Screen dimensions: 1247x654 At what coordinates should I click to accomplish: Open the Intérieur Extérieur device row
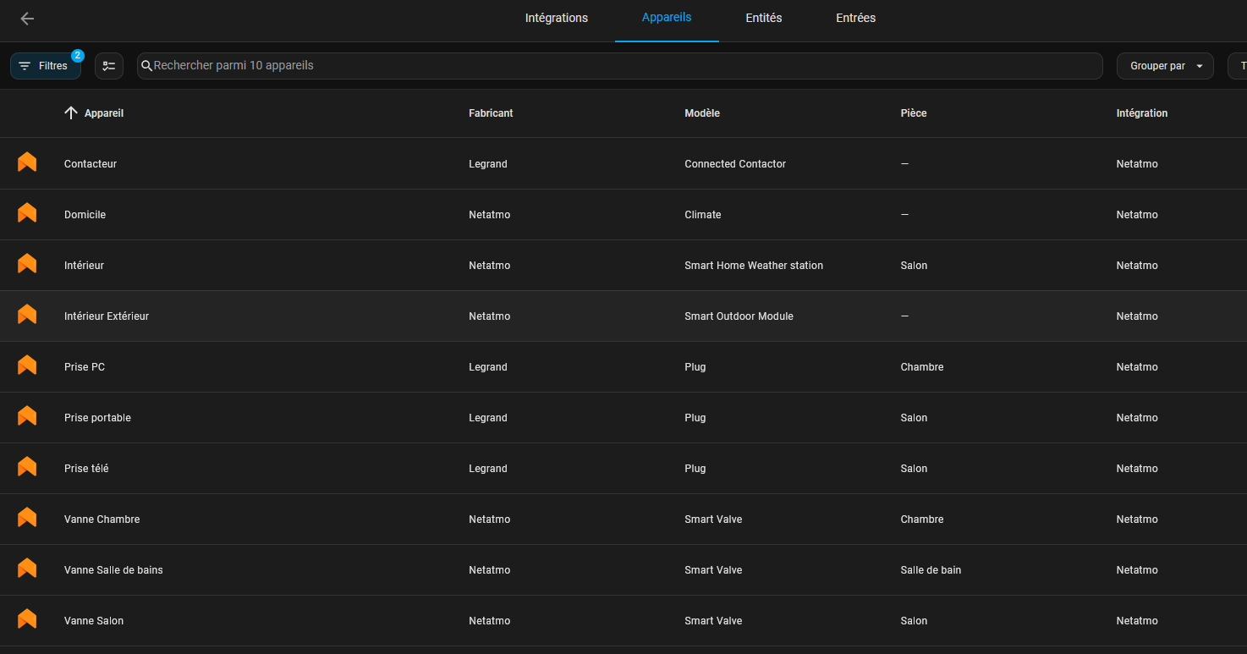click(x=107, y=316)
